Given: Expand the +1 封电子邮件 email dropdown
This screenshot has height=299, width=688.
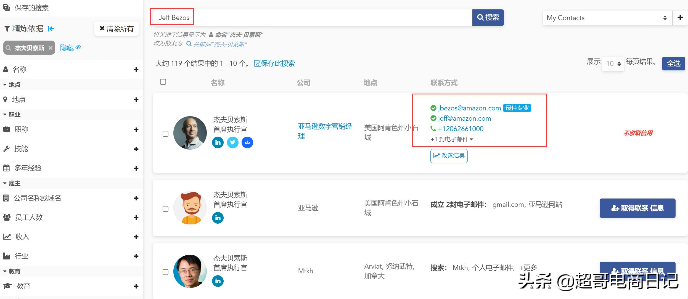Looking at the screenshot, I should pyautogui.click(x=452, y=139).
